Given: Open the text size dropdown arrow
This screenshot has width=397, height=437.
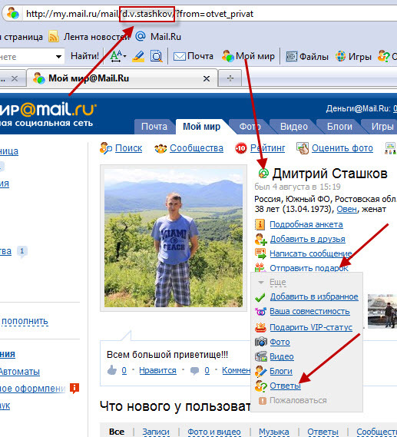Looking at the screenshot, I should coord(124,56).
